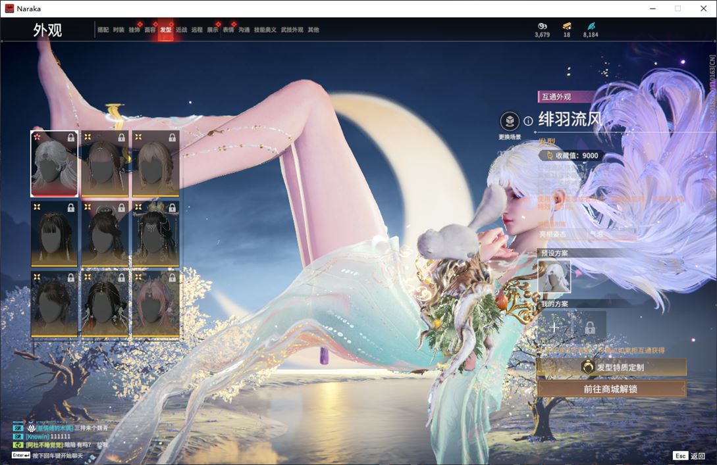Open the 表情 tab
Image resolution: width=717 pixels, height=465 pixels.
[x=228, y=30]
